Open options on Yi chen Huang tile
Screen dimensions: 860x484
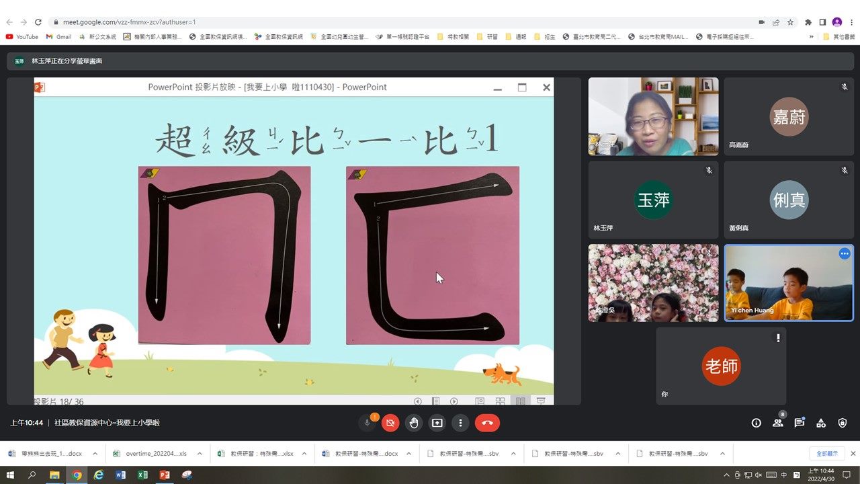845,253
